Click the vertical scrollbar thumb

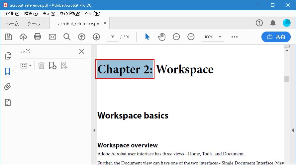tap(287, 79)
